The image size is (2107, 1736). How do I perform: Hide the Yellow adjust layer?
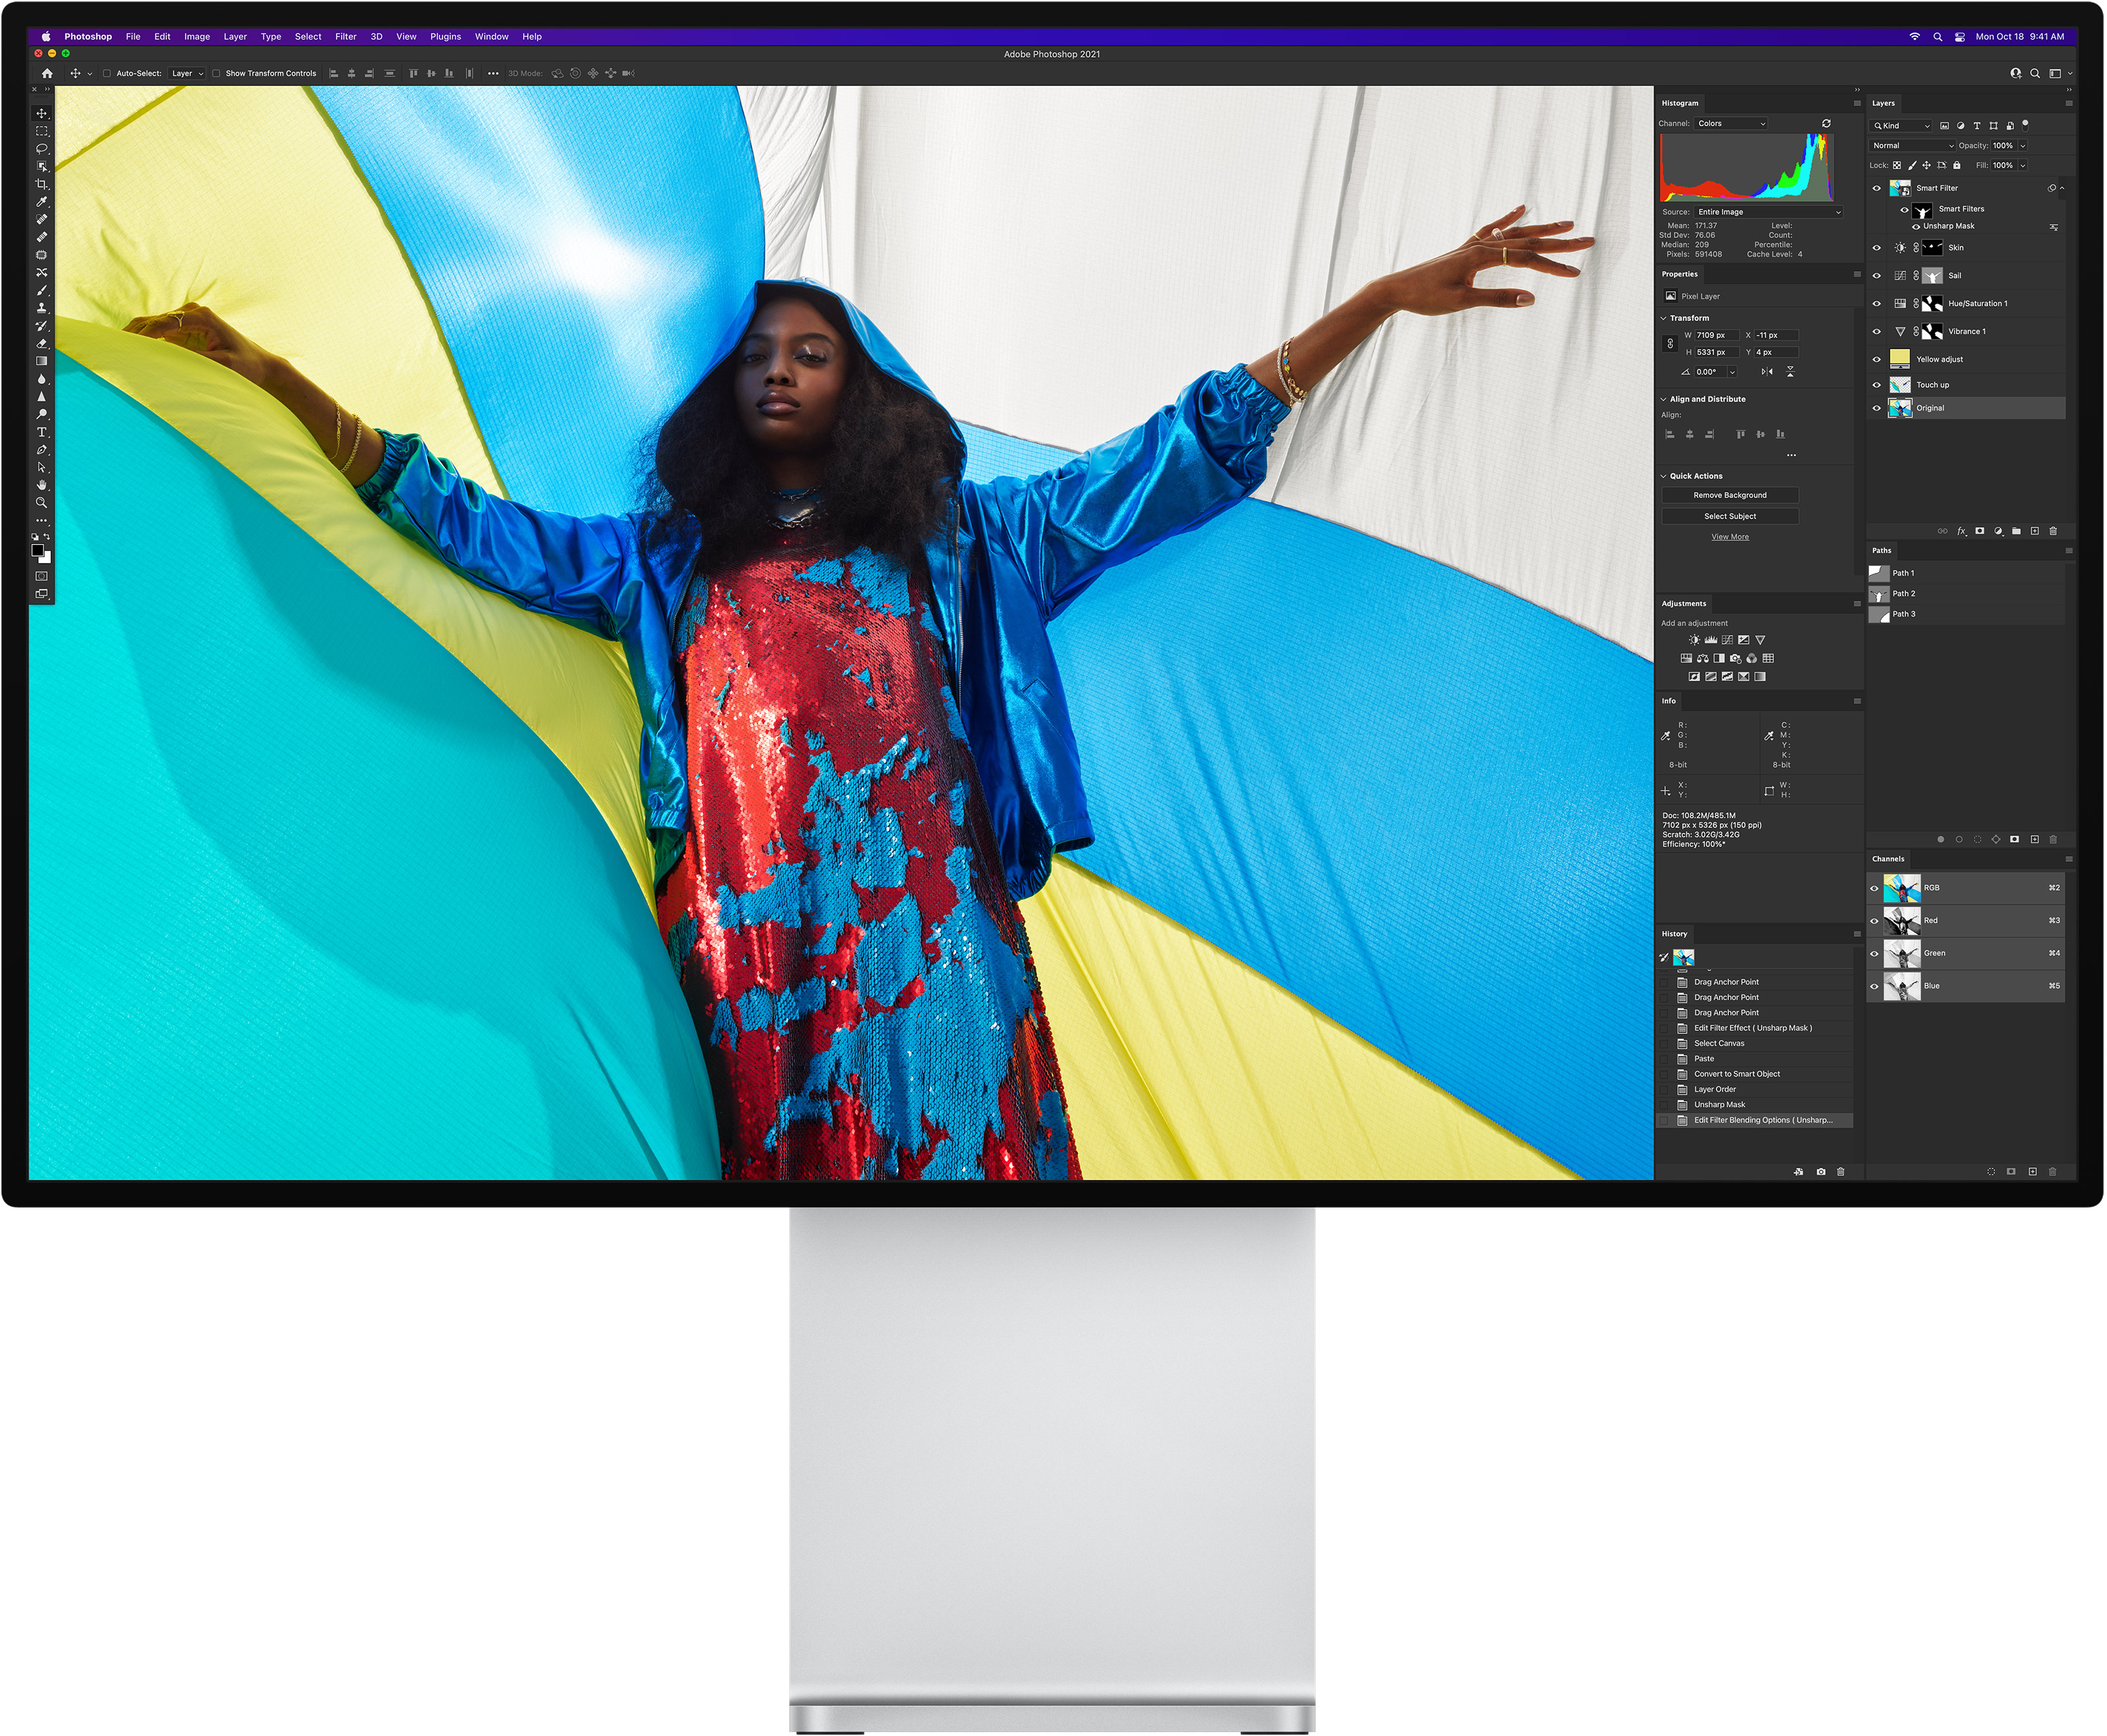tap(1876, 359)
